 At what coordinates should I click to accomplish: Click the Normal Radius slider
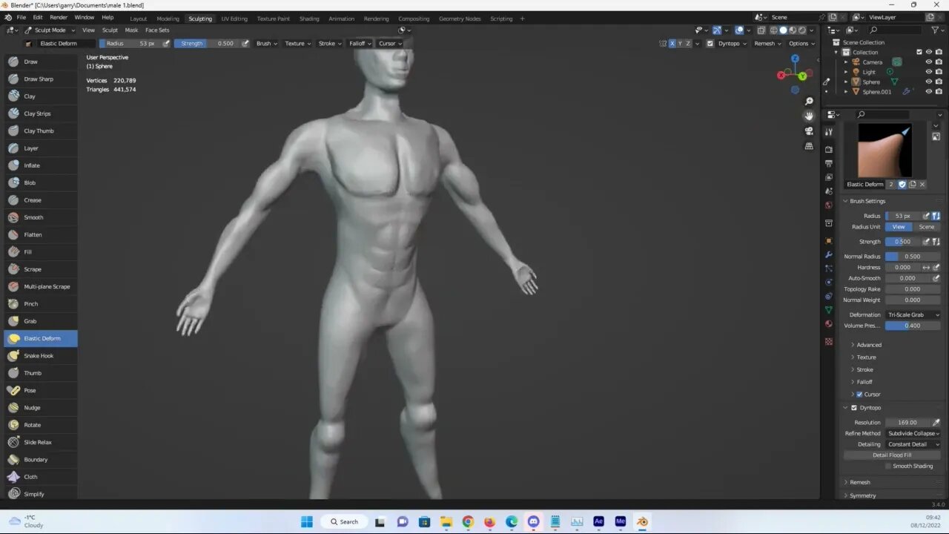[913, 257]
